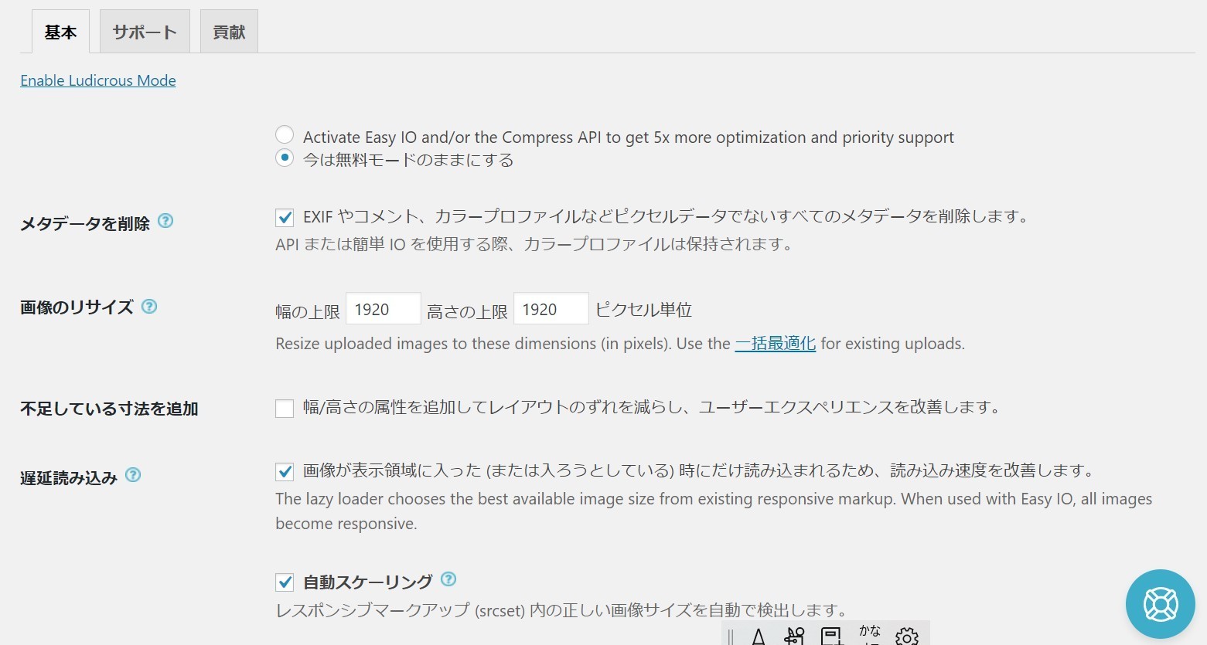Open the IME toolbox pen-cup icon
The height and width of the screenshot is (645, 1207).
click(794, 636)
